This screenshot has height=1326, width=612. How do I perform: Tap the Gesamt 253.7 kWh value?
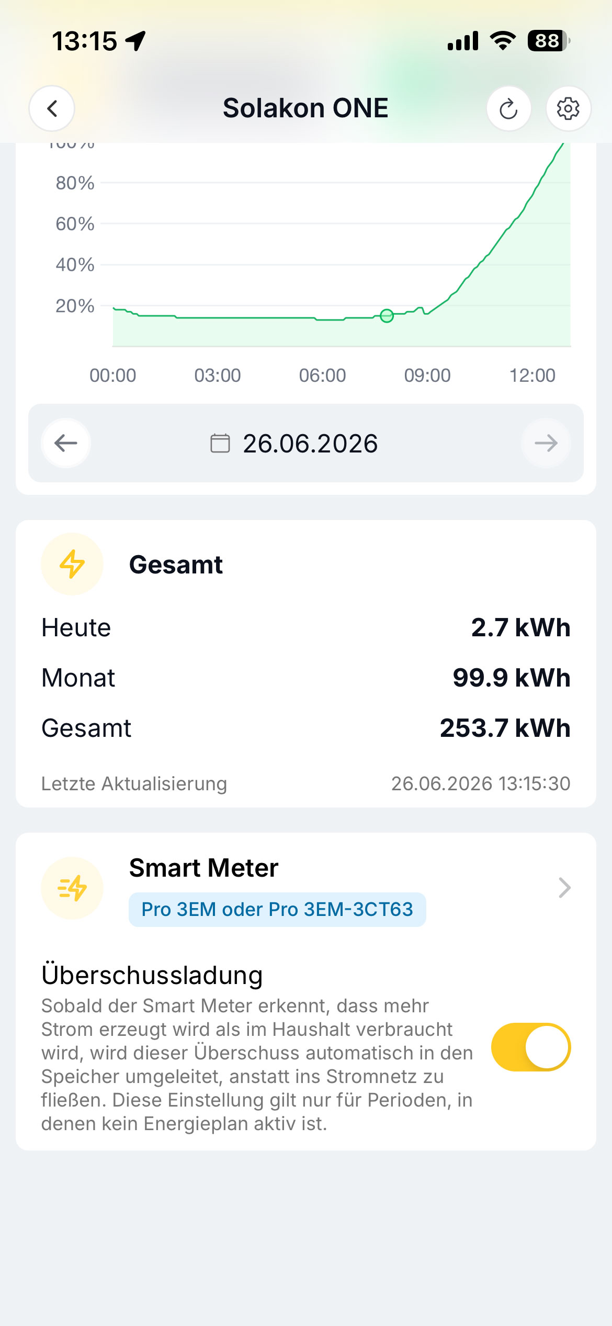click(x=505, y=728)
